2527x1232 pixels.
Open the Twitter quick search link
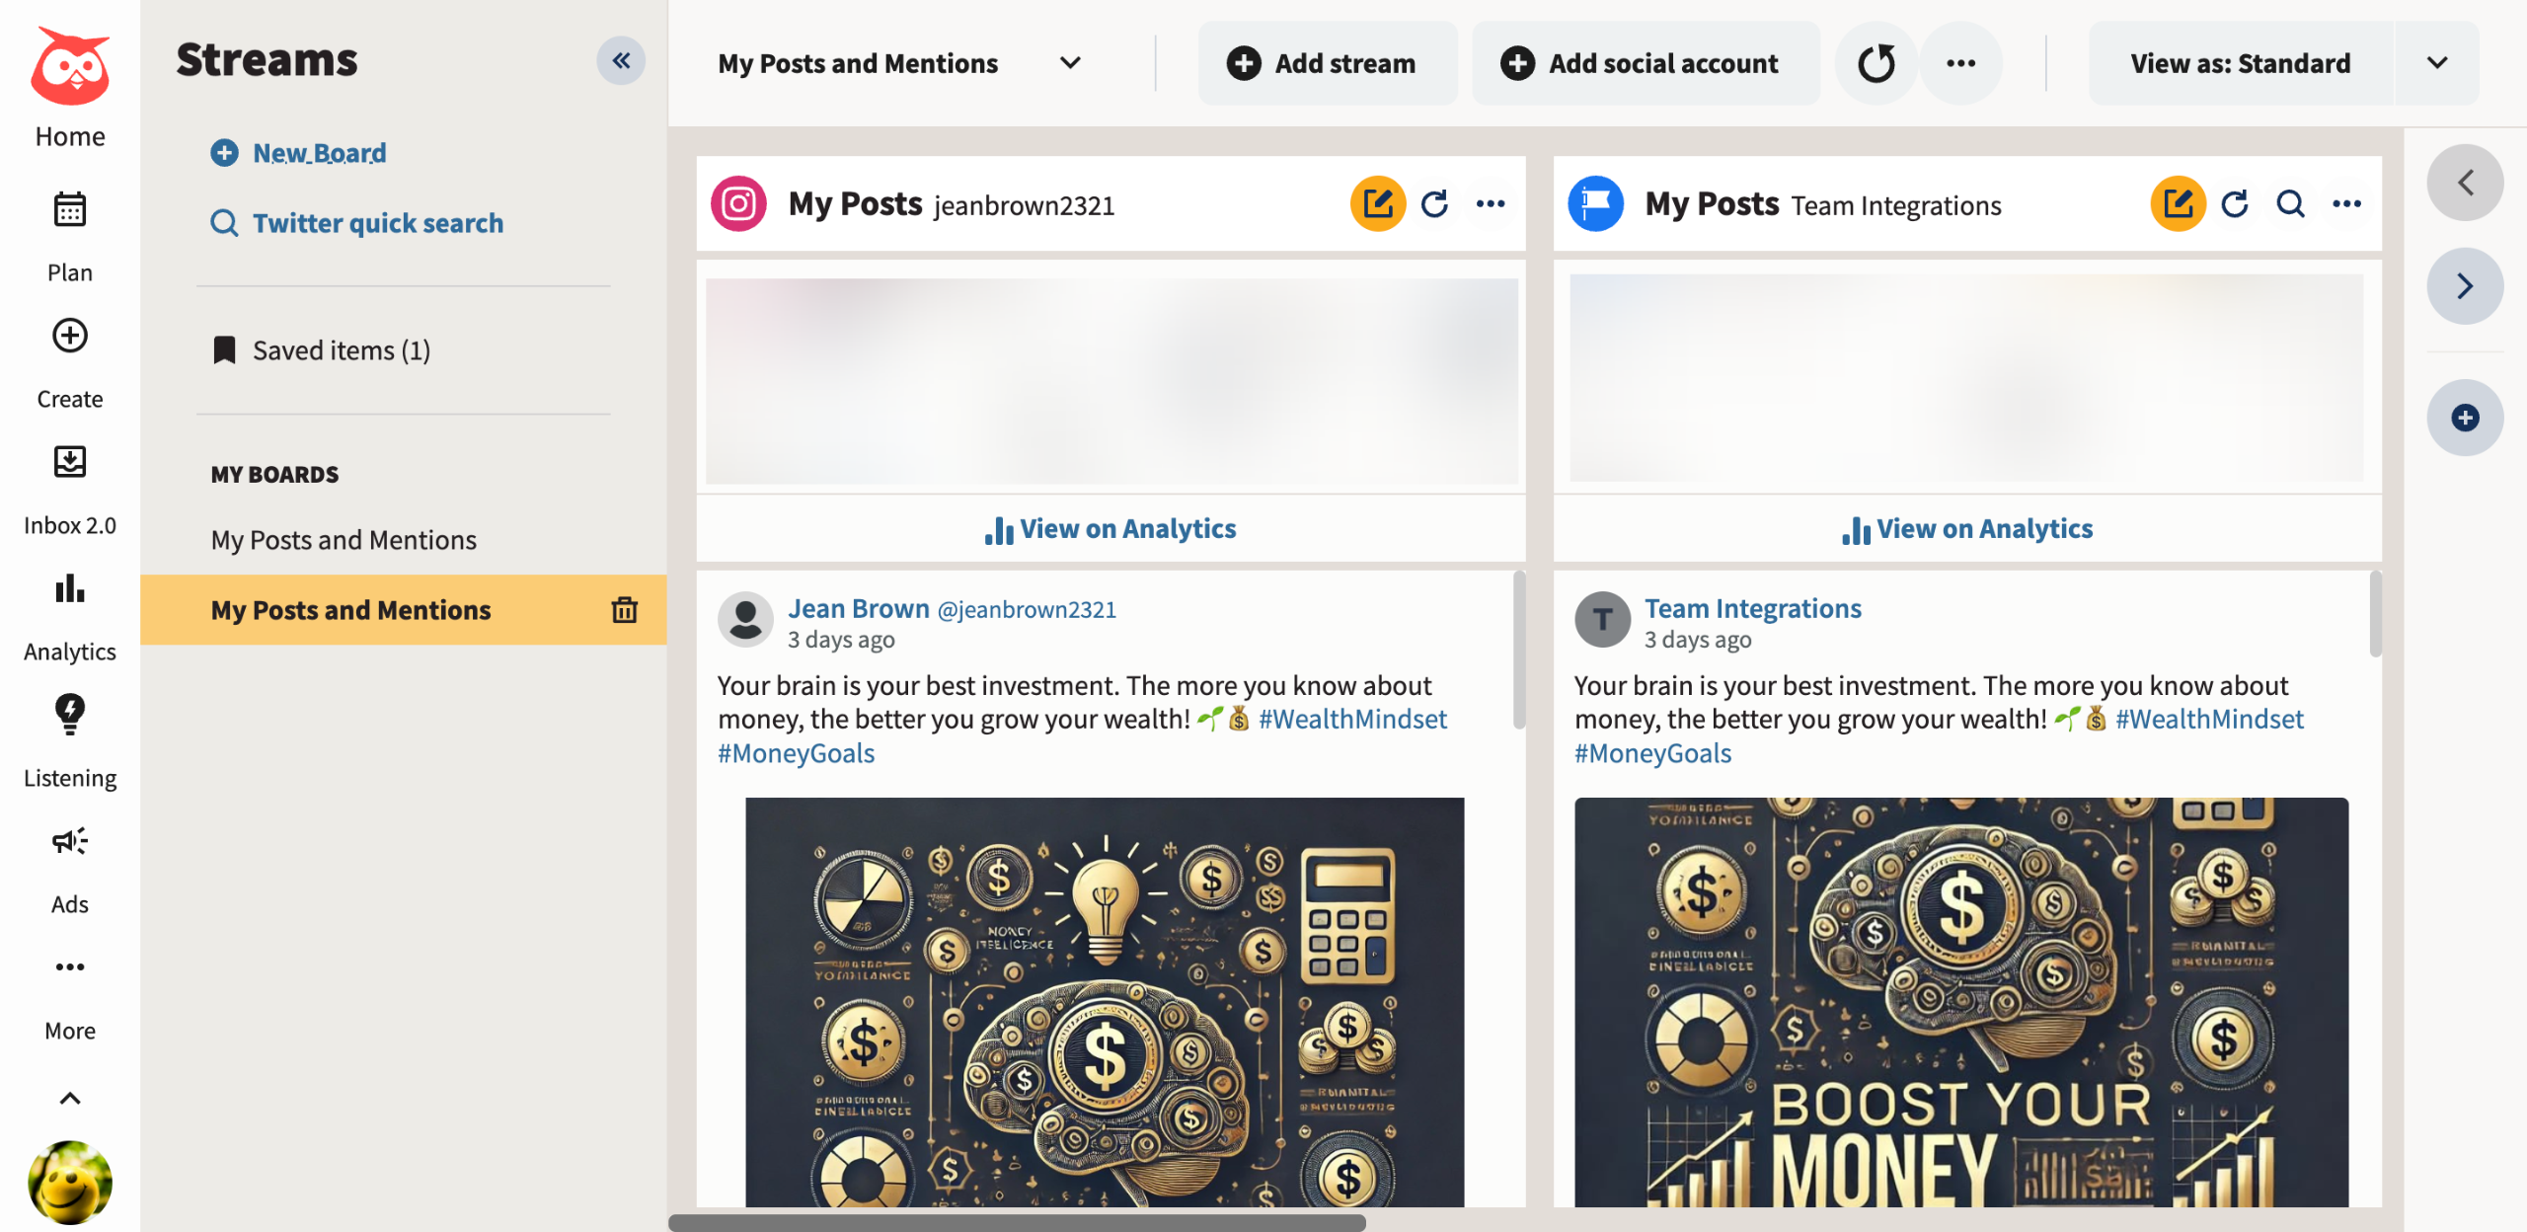[377, 223]
